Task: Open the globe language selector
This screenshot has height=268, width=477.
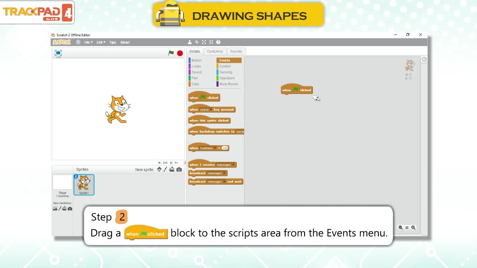Action: pos(78,42)
